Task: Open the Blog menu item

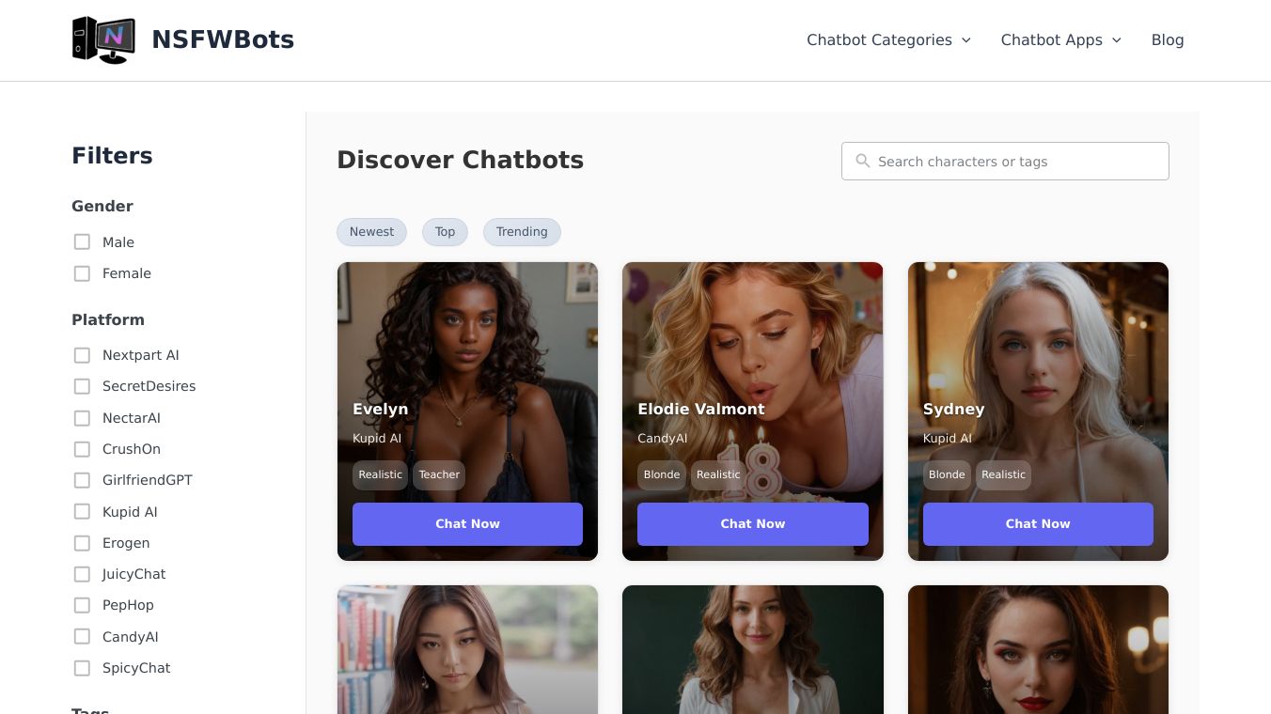Action: pyautogui.click(x=1167, y=40)
